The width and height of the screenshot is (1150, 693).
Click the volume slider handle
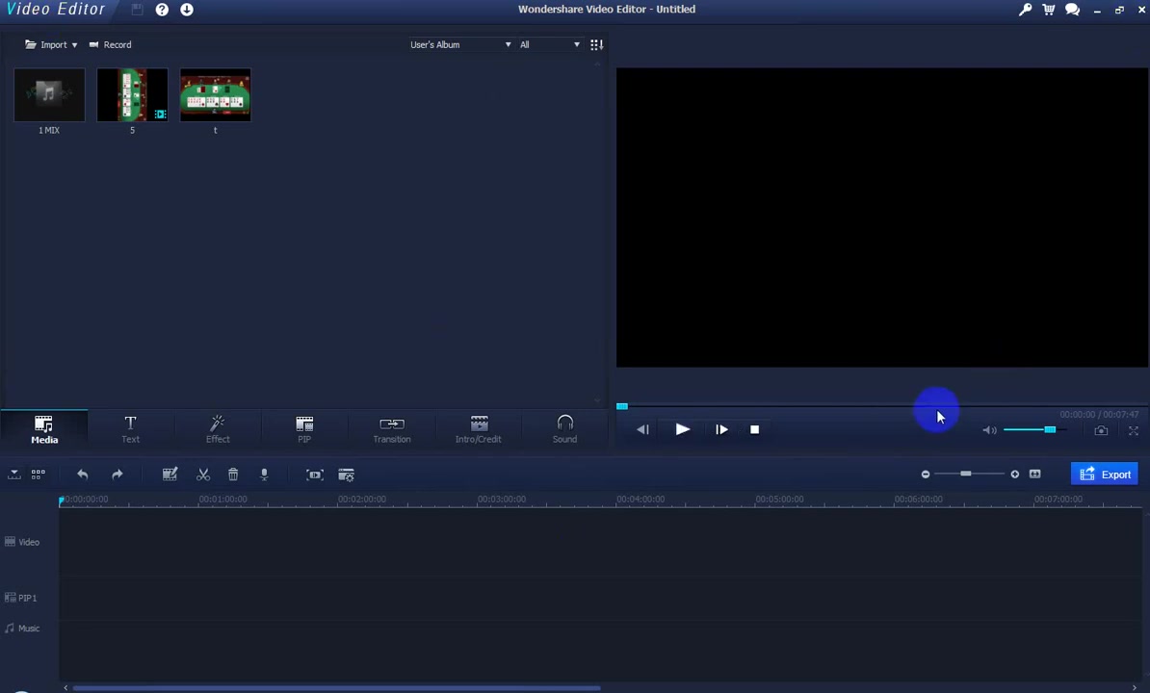[1050, 429]
